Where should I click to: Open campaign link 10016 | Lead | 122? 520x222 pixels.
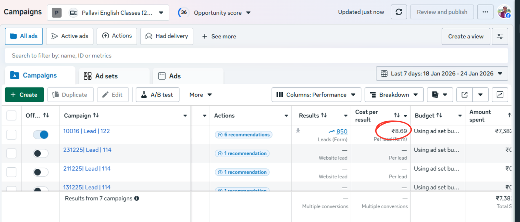86,131
